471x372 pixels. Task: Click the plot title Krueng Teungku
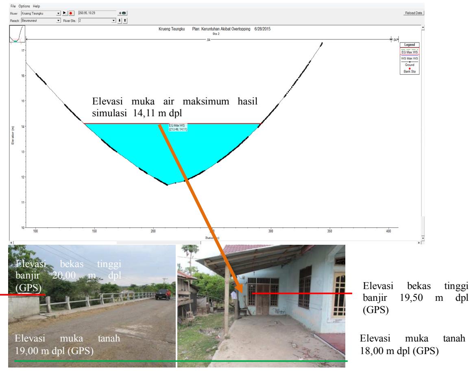172,29
